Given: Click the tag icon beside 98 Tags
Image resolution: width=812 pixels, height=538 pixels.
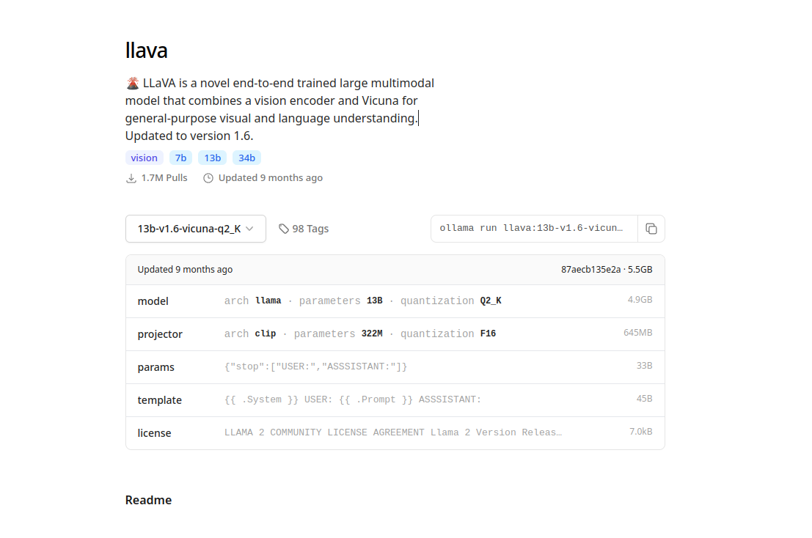Looking at the screenshot, I should 284,229.
